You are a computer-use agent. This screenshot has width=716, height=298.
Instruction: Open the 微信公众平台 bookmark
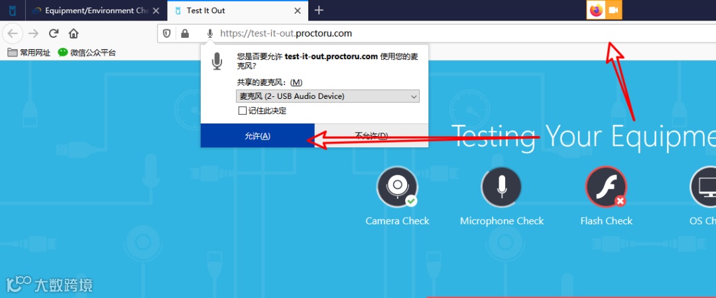pyautogui.click(x=87, y=52)
